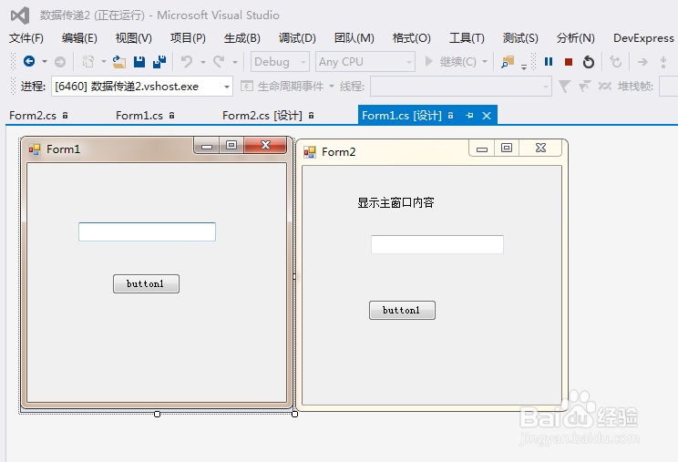Open the 测试(S) menu
Image resolution: width=678 pixels, height=462 pixels.
point(520,38)
